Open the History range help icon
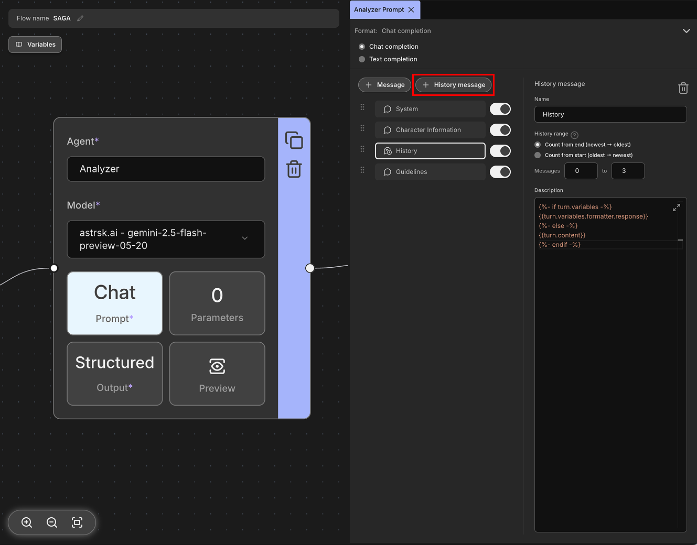697x545 pixels. coord(574,135)
